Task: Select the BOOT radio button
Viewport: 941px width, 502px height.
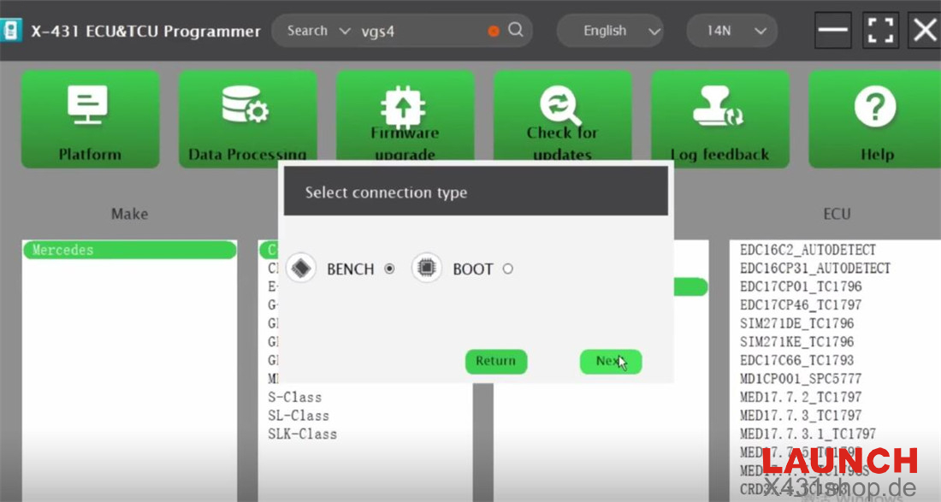Action: (x=508, y=269)
